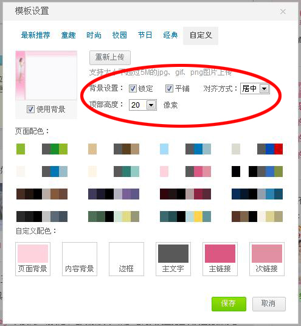Open the 对齐方式 alignment dropdown showing 居中
Screen dimensions: 301x326
(255, 89)
